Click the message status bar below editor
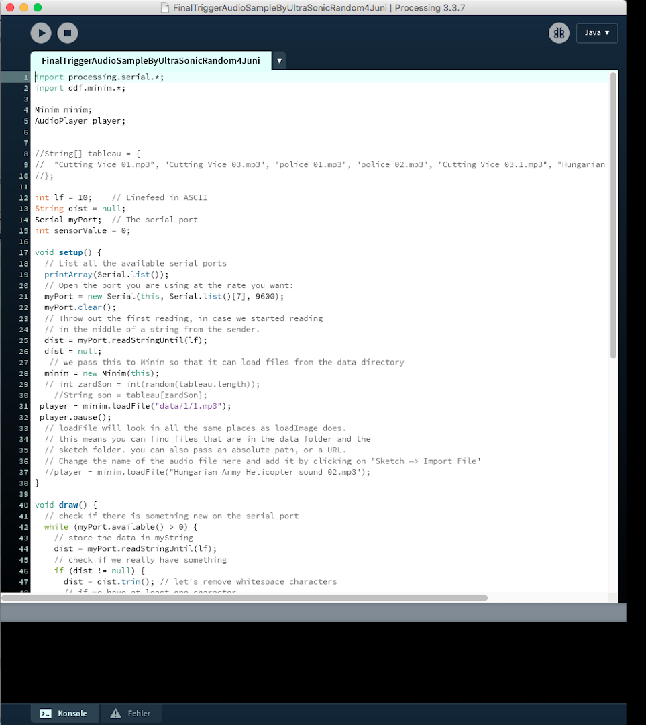Screen dimensions: 646x725 [x=313, y=613]
